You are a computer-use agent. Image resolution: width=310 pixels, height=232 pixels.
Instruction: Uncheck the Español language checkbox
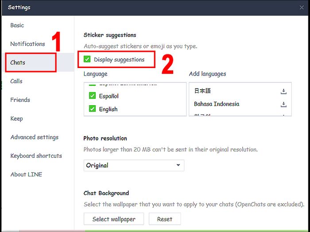93,96
